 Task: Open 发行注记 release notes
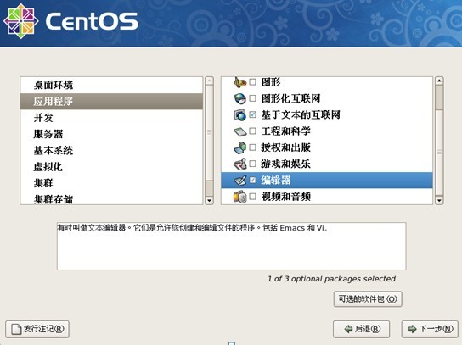point(37,329)
